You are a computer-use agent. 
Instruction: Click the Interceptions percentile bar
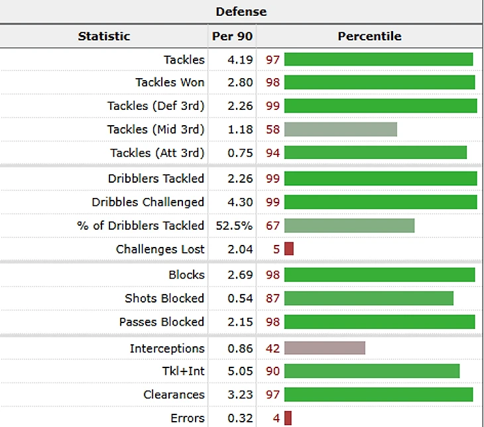325,348
